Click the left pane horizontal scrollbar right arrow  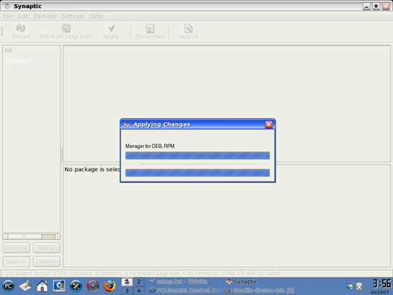(58, 236)
